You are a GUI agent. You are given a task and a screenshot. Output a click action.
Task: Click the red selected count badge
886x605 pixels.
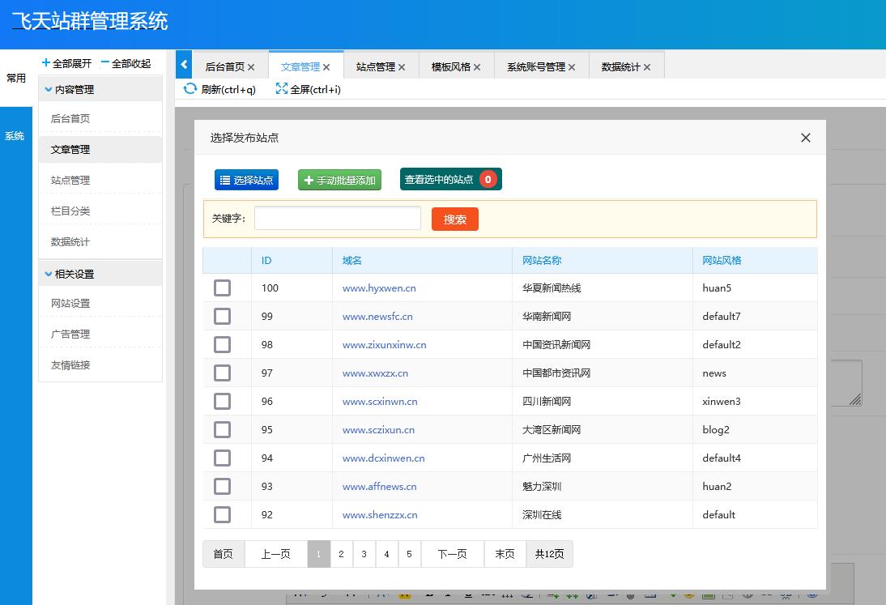click(488, 179)
